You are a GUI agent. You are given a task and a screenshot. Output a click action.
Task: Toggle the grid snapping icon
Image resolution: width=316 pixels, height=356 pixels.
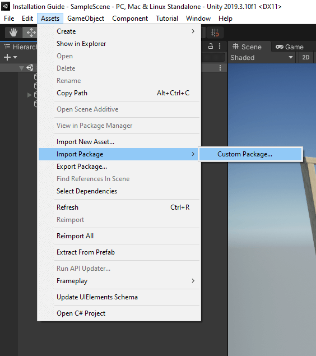[215, 33]
